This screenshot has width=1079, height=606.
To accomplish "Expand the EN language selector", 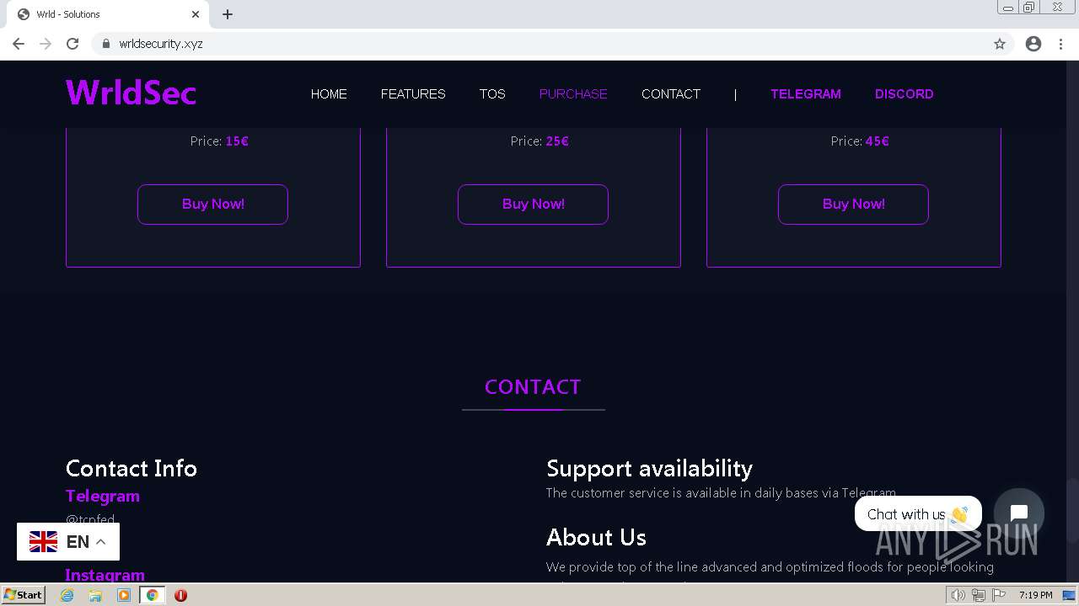I will point(68,542).
